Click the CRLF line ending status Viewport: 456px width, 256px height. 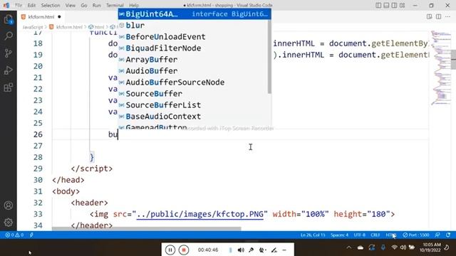(375, 235)
